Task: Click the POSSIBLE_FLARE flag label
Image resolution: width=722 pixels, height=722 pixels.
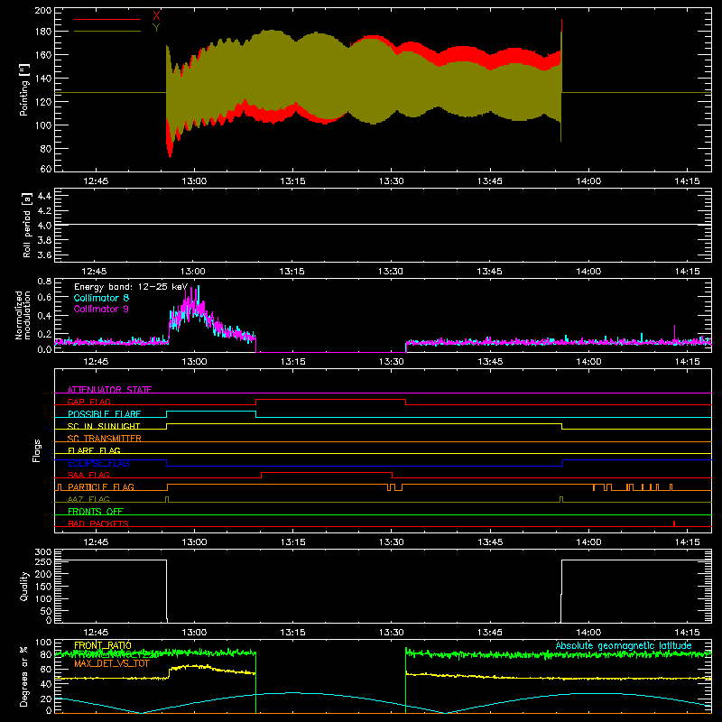Action: [104, 414]
